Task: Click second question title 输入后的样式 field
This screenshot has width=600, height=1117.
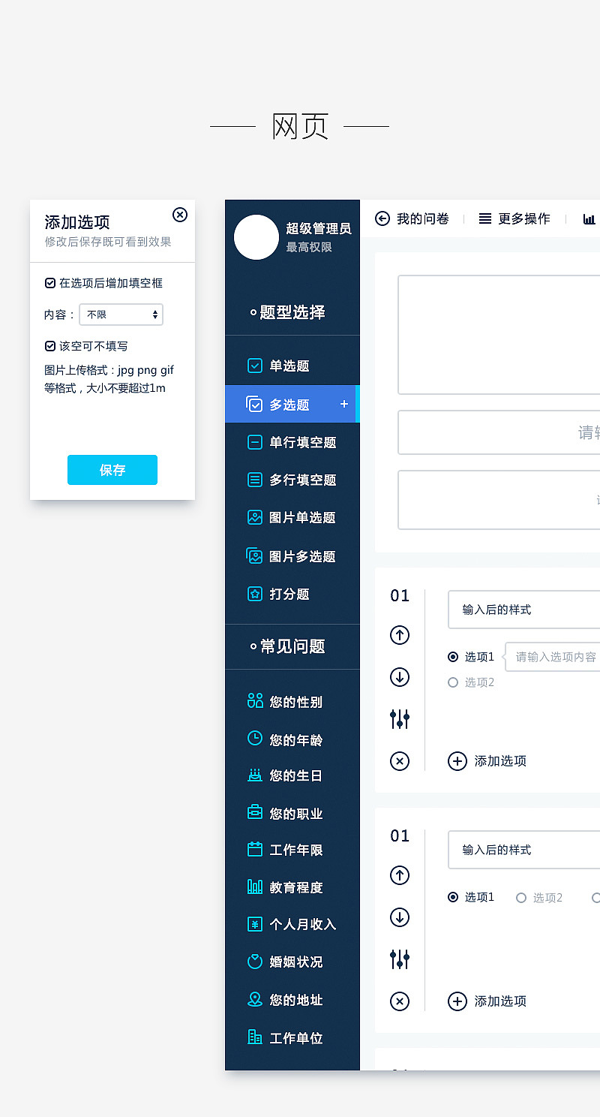Action: [523, 850]
